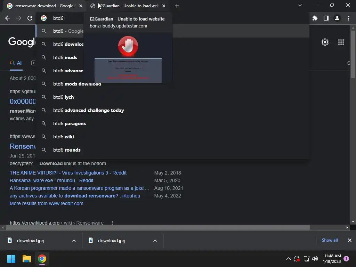Close the E2Guardian tab
The width and height of the screenshot is (356, 267).
coord(164,6)
